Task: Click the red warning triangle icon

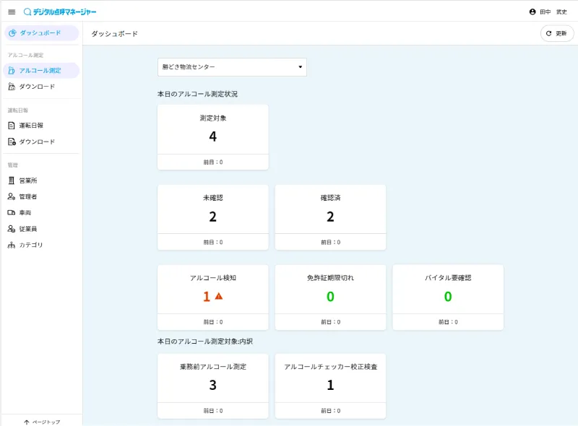Action: (x=219, y=296)
